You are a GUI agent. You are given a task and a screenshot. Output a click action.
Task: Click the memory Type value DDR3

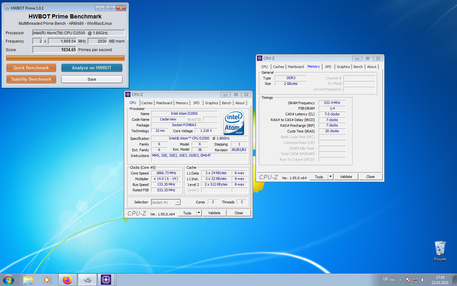tap(291, 78)
